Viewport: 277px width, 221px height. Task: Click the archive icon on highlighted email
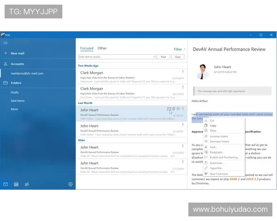[x=169, y=109]
